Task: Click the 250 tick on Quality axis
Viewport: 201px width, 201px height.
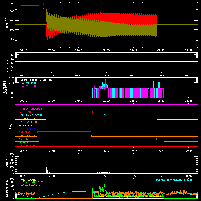Action: [x=12, y=157]
